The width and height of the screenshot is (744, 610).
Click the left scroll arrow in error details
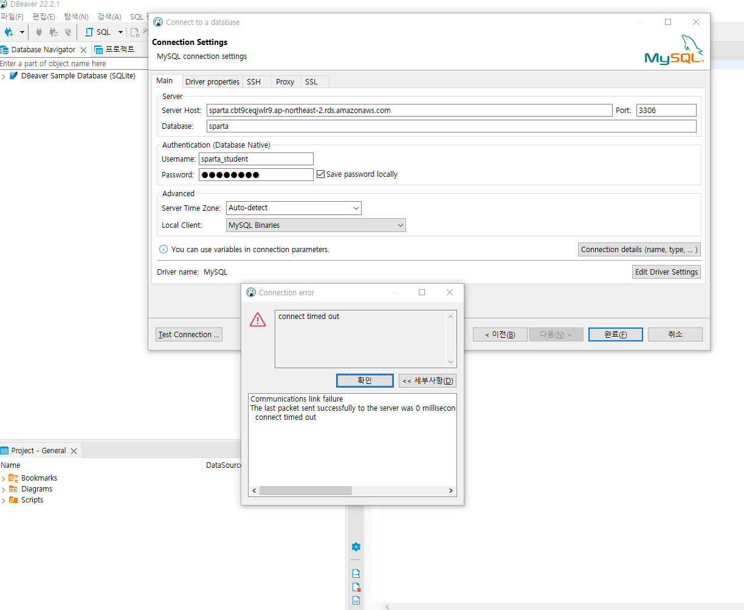pos(254,491)
